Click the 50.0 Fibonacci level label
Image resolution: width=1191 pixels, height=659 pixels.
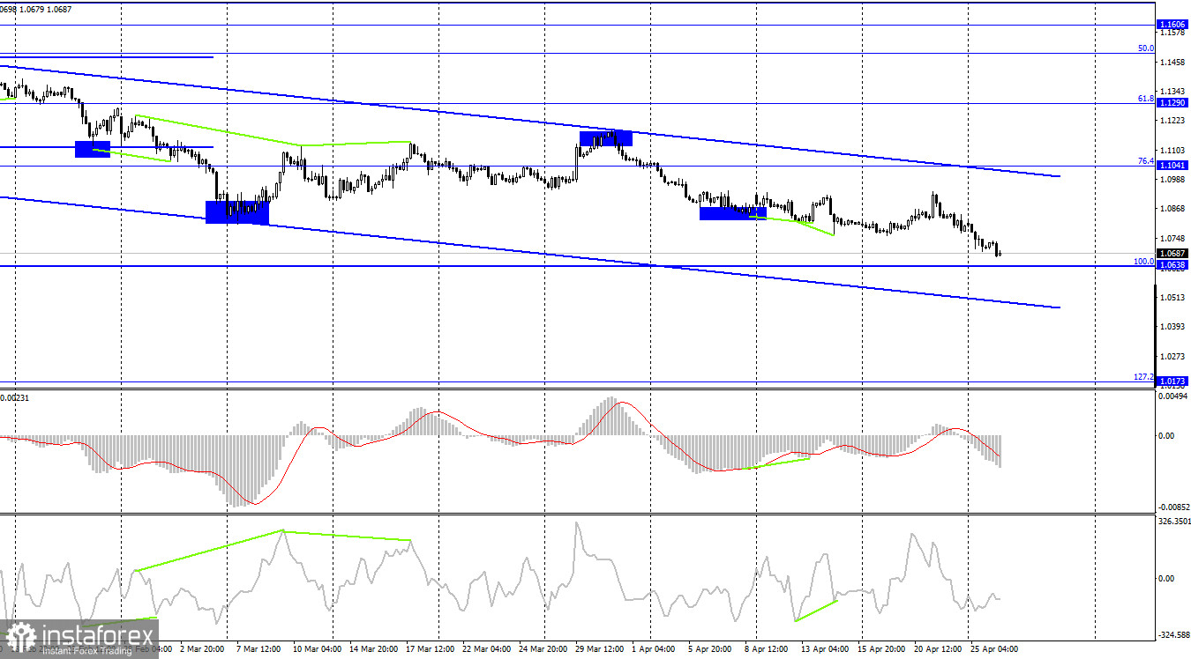(x=1145, y=48)
